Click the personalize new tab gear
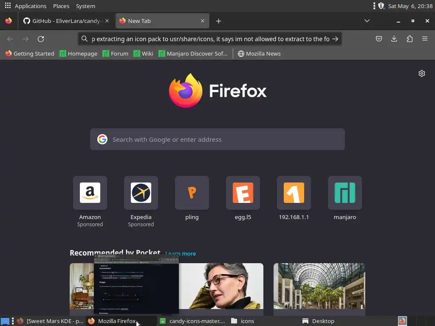 pyautogui.click(x=422, y=73)
